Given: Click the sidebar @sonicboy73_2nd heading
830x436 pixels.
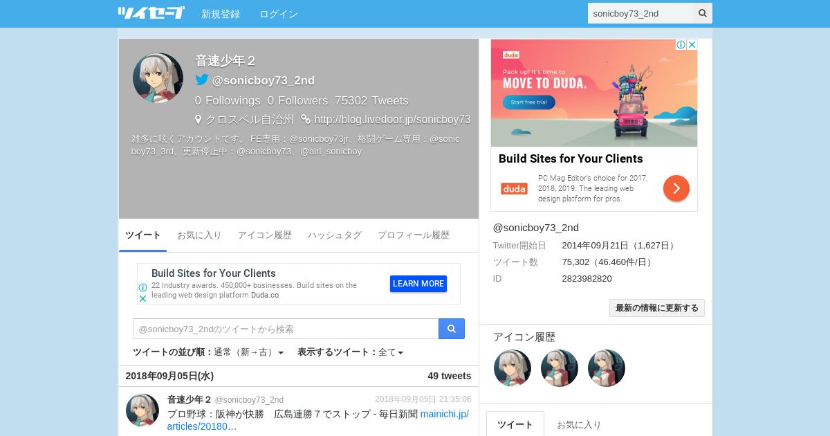Looking at the screenshot, I should point(536,227).
